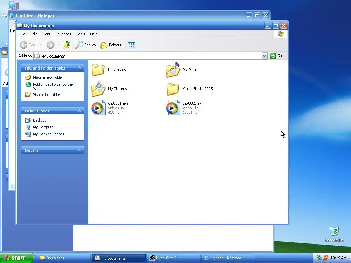Collapse the File and Folder Tasks panel
This screenshot has width=351, height=263.
(79, 68)
